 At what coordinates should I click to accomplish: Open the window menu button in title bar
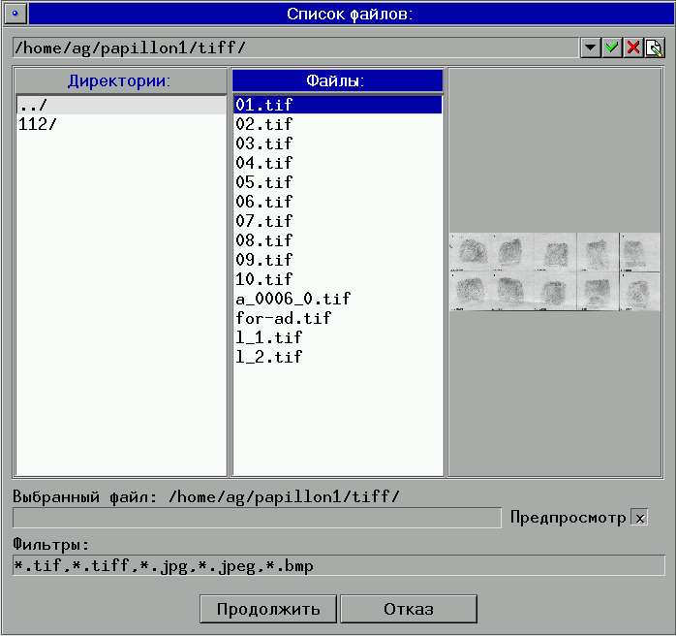[15, 14]
